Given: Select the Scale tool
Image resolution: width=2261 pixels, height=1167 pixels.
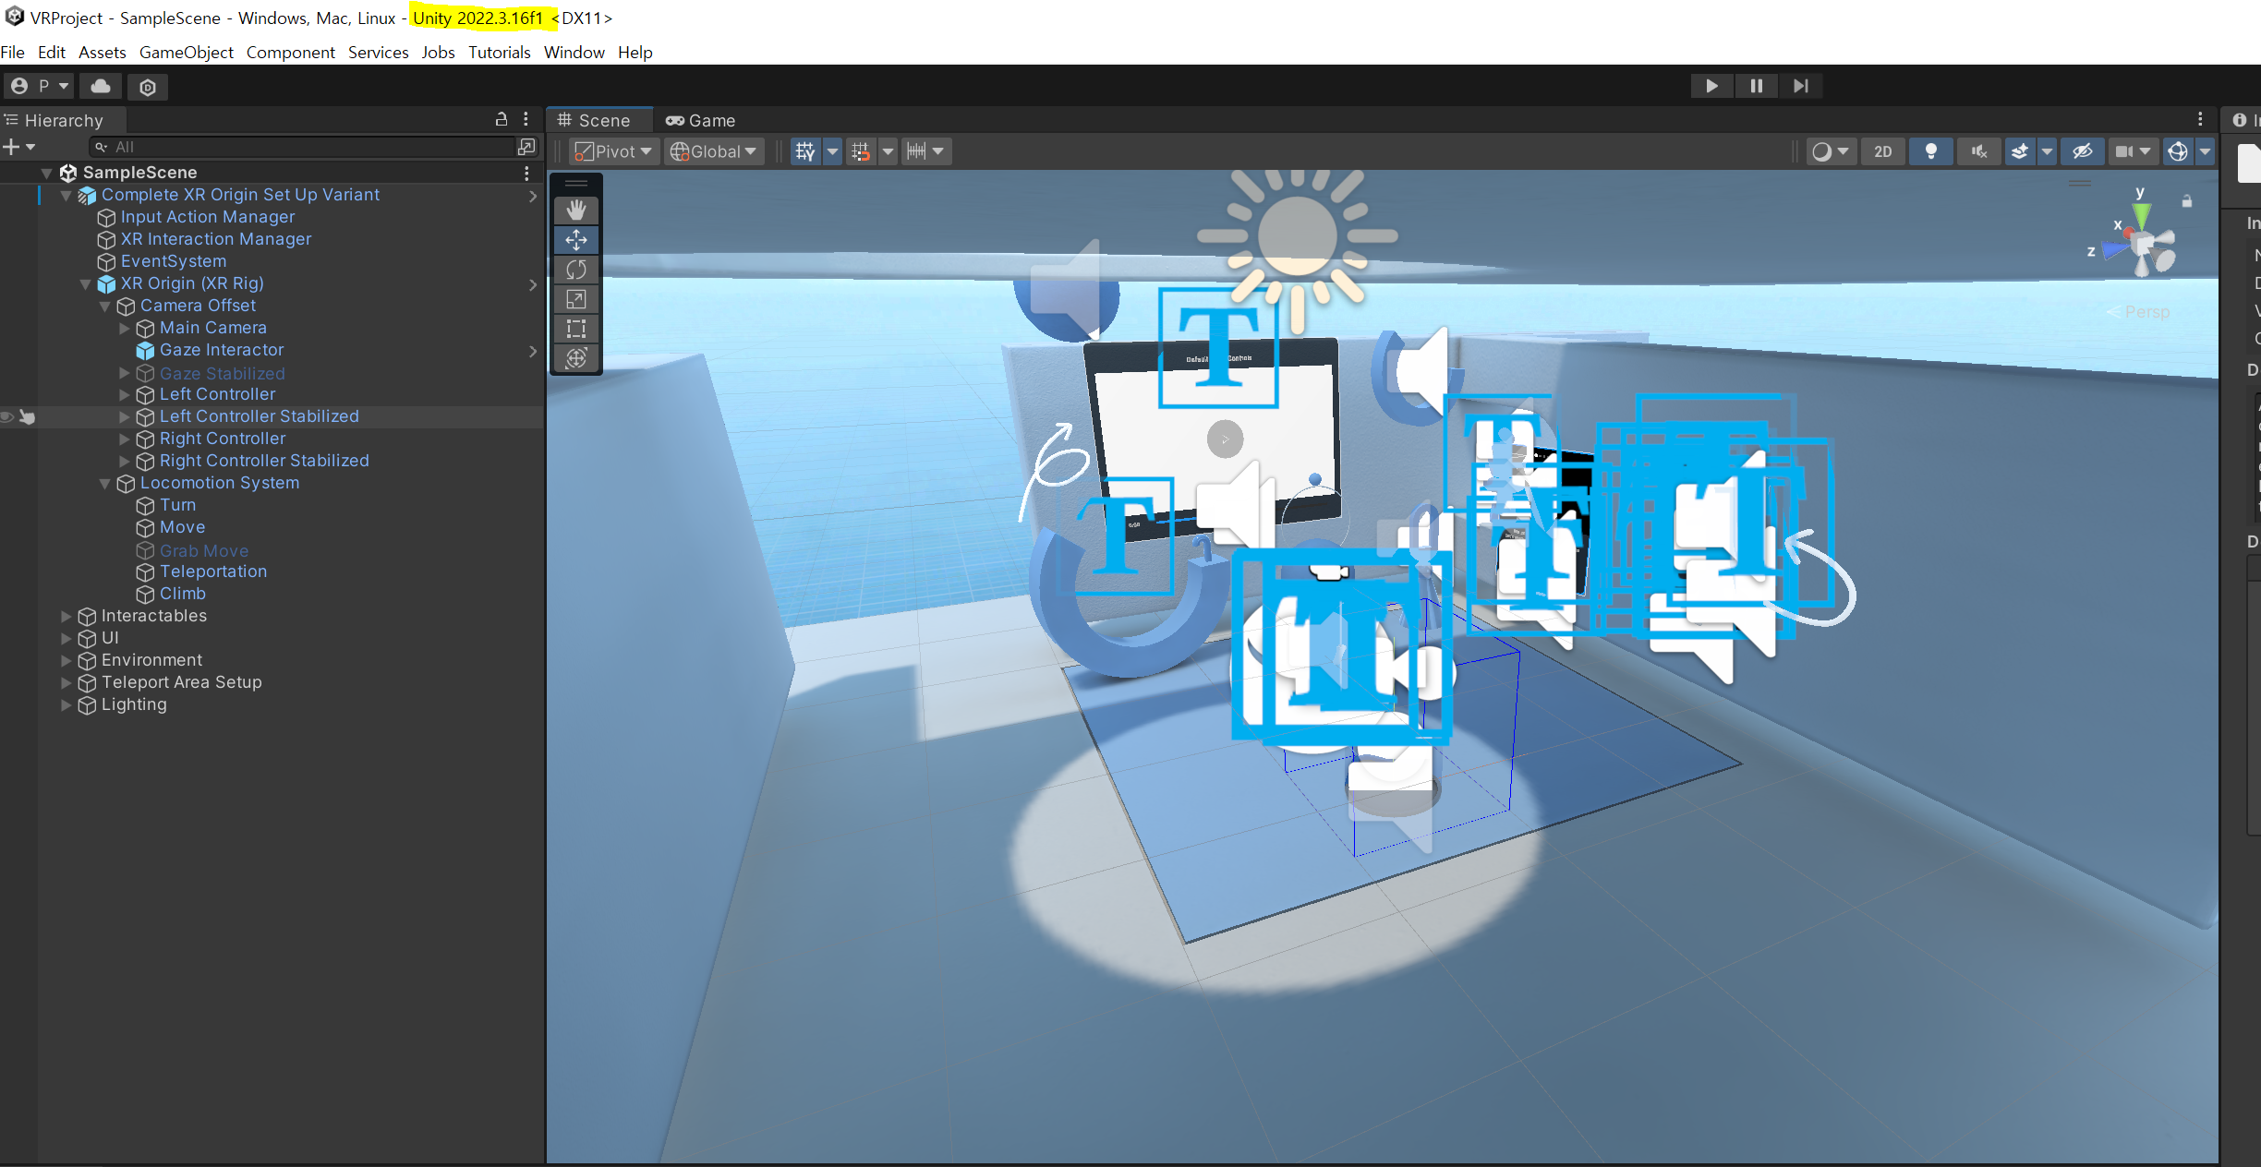Looking at the screenshot, I should [x=576, y=299].
